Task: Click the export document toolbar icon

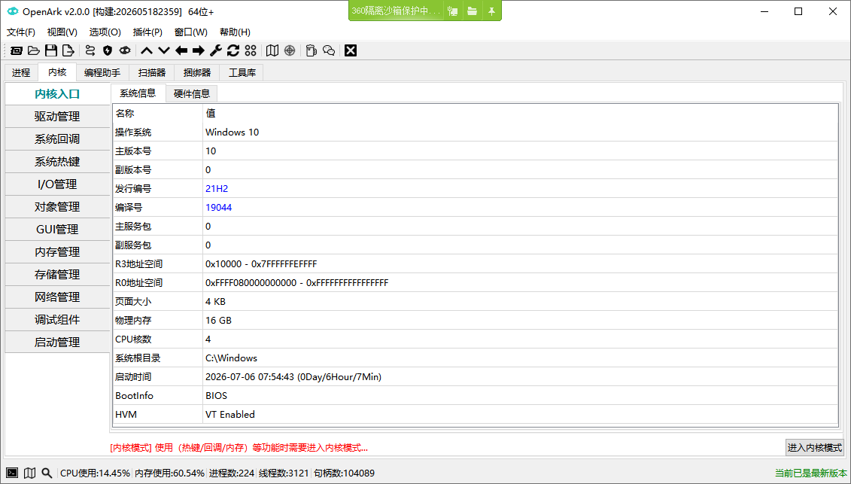Action: pyautogui.click(x=68, y=50)
